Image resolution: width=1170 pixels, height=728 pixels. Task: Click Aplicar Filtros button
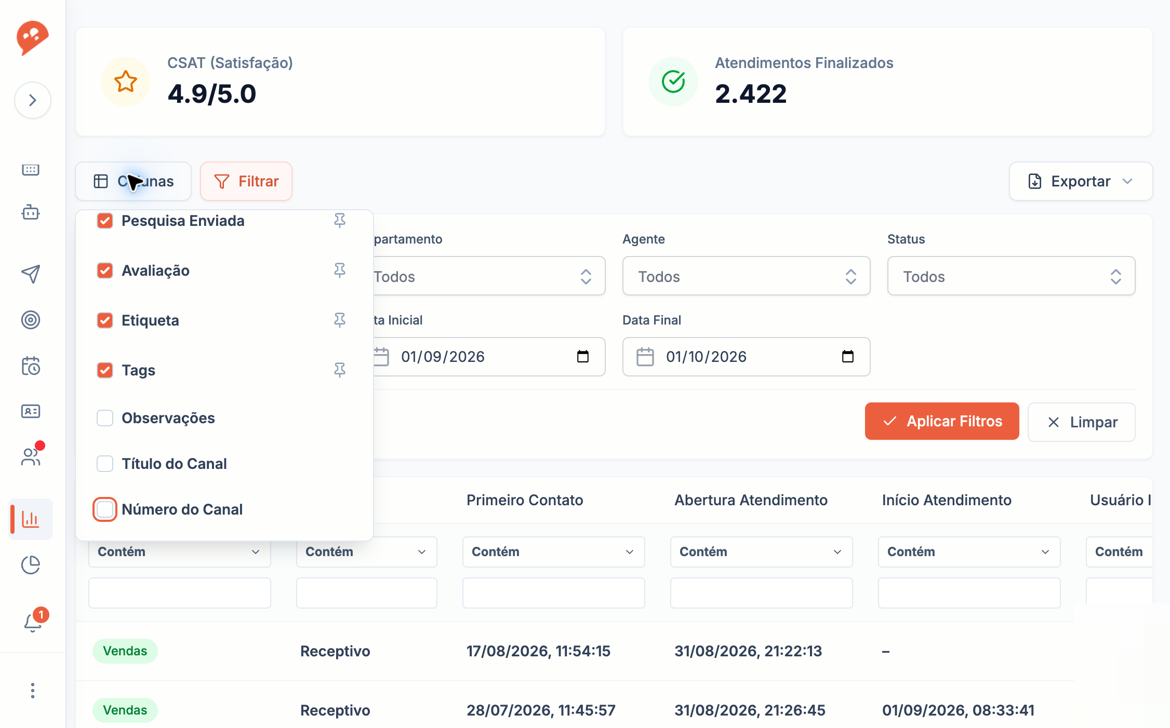point(942,421)
